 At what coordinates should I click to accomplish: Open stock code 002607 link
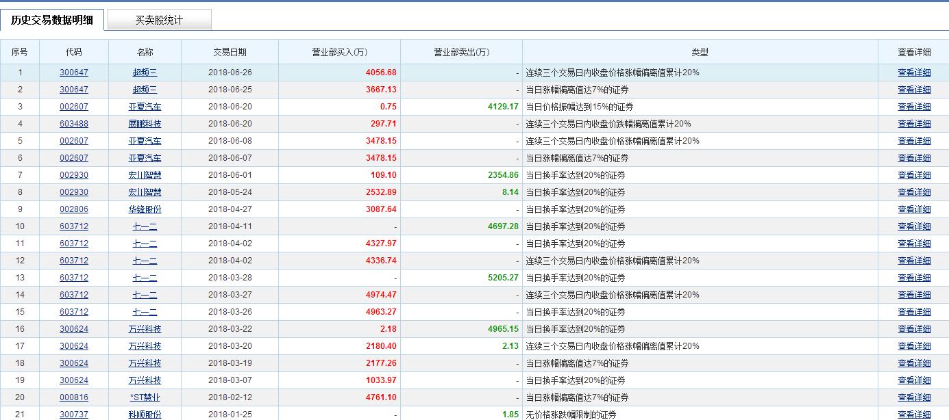click(x=72, y=106)
